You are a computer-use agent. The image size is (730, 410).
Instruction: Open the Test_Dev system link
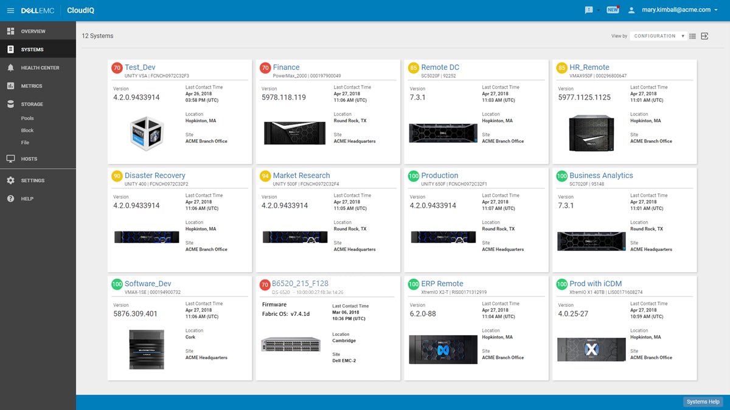(140, 67)
